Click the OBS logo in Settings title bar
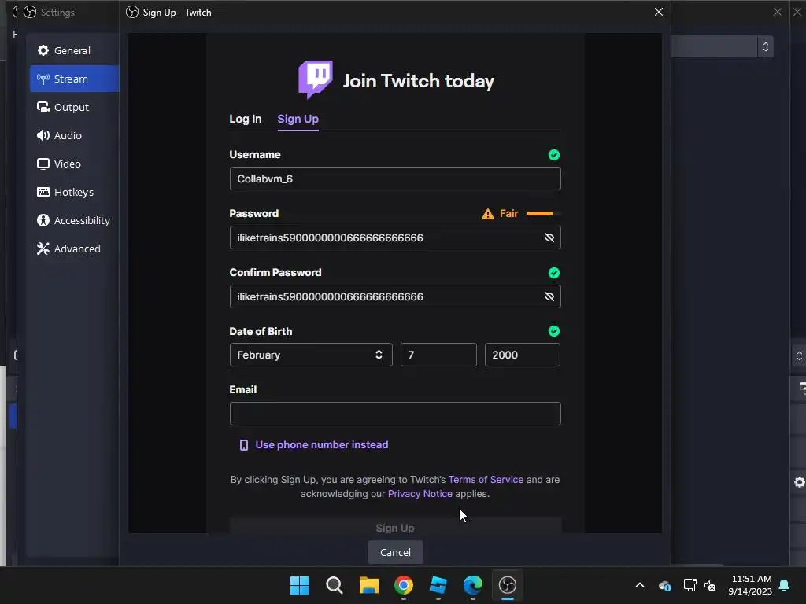Image resolution: width=806 pixels, height=604 pixels. click(30, 12)
